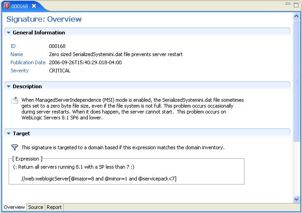Click the scrollbar down arrow
The height and width of the screenshot is (213, 302).
tap(296, 199)
